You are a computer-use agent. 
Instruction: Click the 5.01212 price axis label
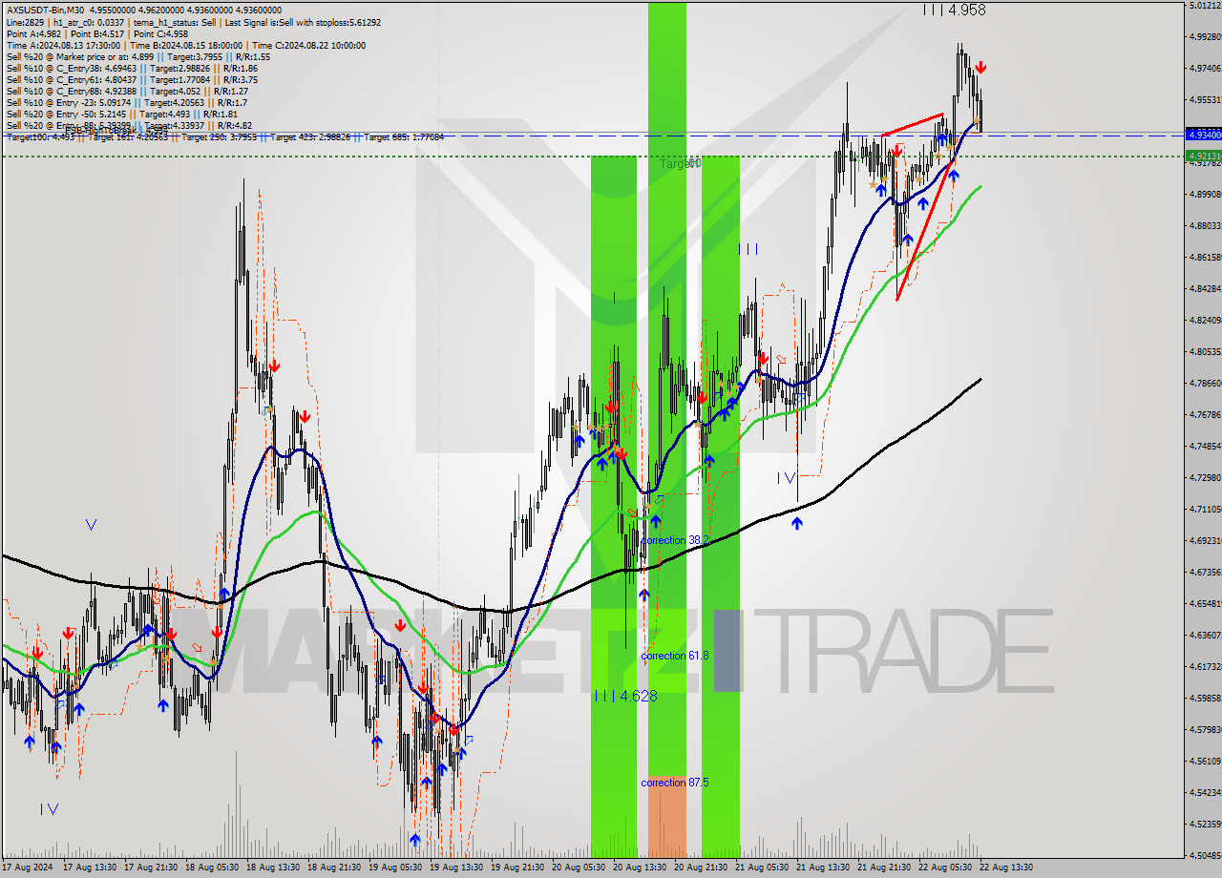coord(1205,6)
